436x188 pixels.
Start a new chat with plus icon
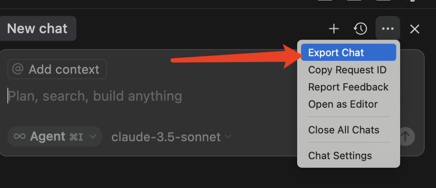[334, 29]
